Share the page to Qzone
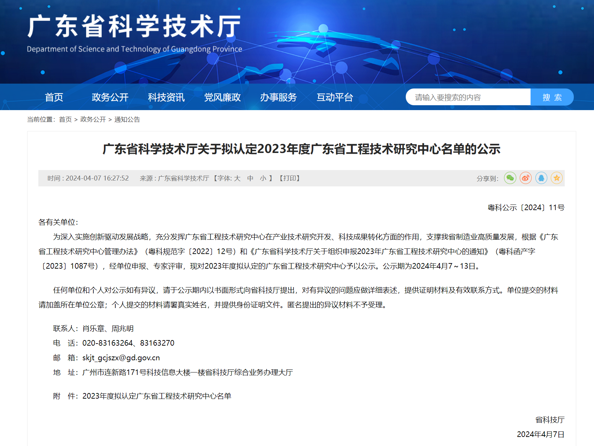Image resolution: width=594 pixels, height=446 pixels. [x=557, y=178]
